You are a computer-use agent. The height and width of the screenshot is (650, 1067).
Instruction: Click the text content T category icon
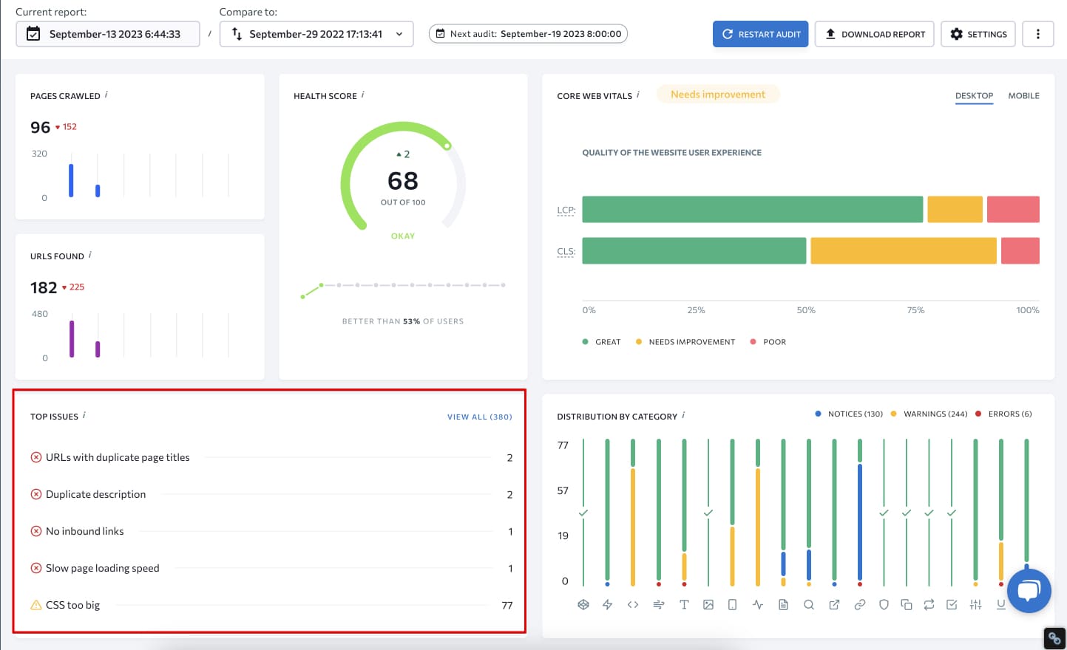click(x=684, y=604)
